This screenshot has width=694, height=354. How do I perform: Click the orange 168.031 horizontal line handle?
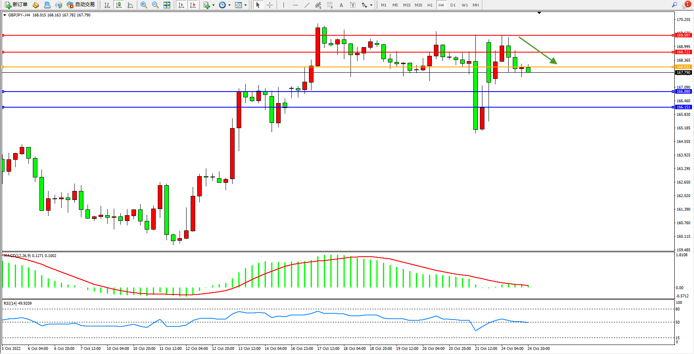3,67
